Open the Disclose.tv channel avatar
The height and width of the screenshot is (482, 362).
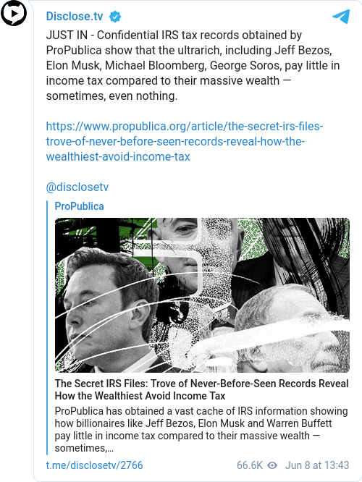pyautogui.click(x=14, y=13)
